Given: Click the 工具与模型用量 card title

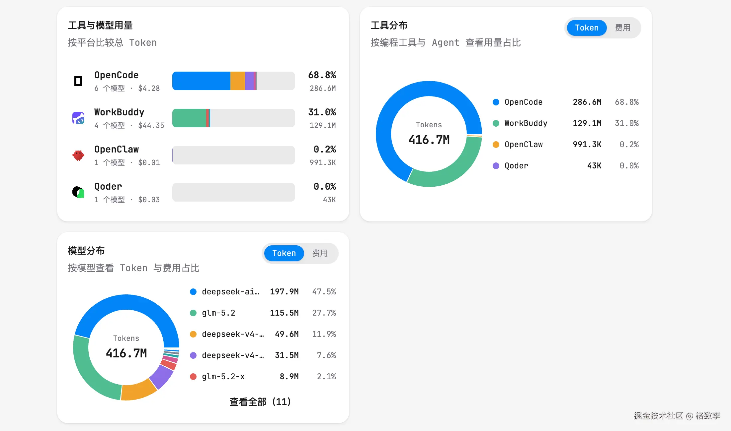Looking at the screenshot, I should 100,25.
